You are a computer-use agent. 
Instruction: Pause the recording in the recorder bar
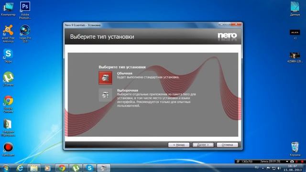(x=297, y=161)
